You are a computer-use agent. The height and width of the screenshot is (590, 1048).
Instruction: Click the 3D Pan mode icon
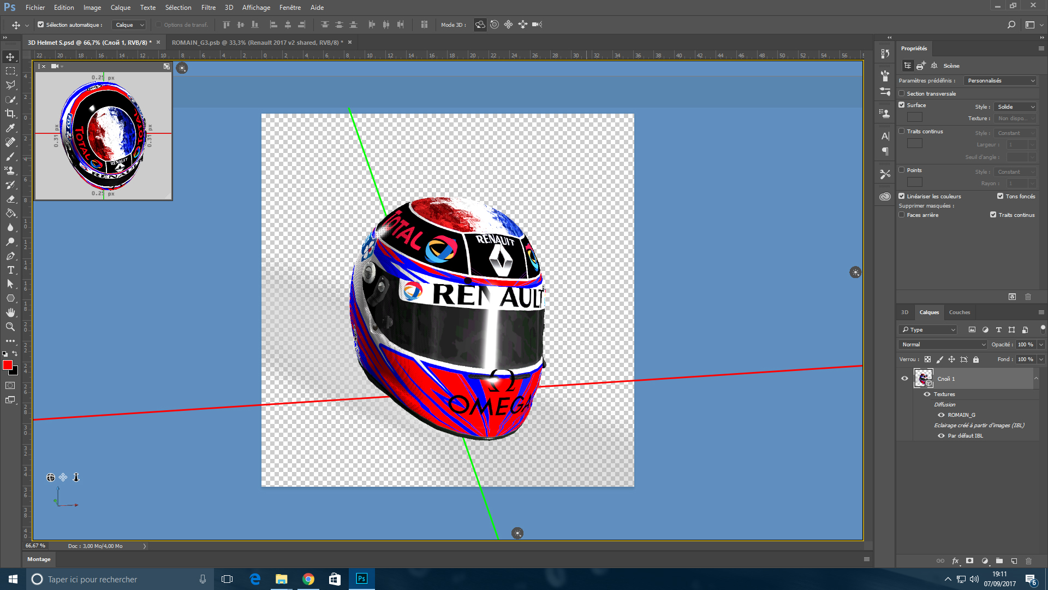click(509, 25)
